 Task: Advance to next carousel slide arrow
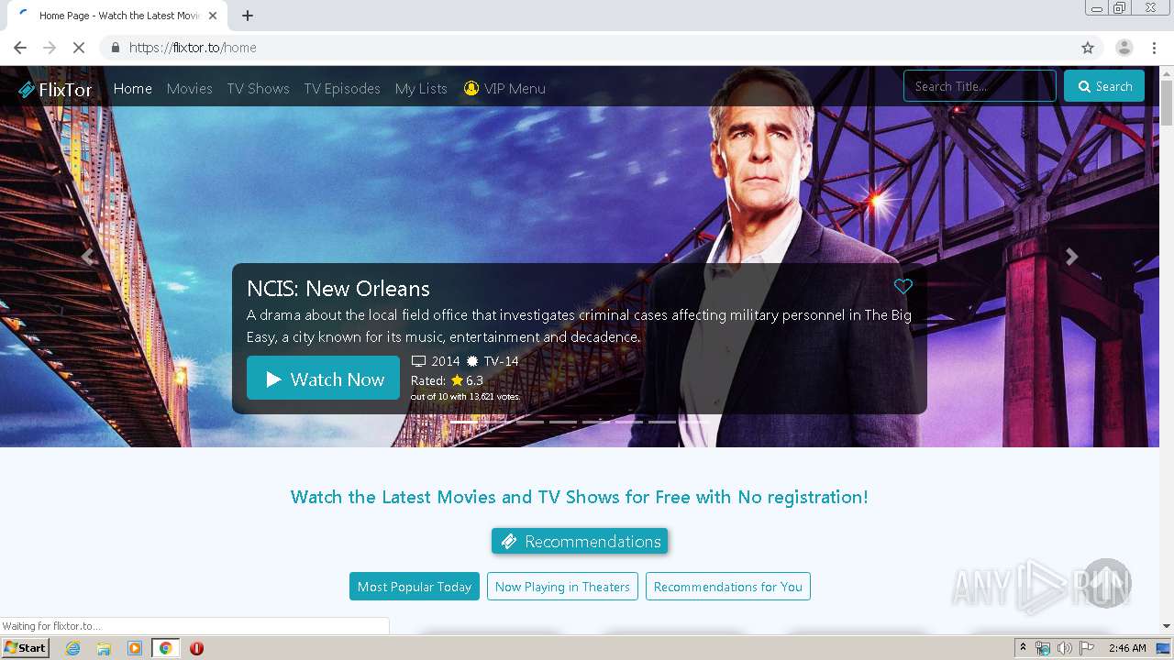1071,257
